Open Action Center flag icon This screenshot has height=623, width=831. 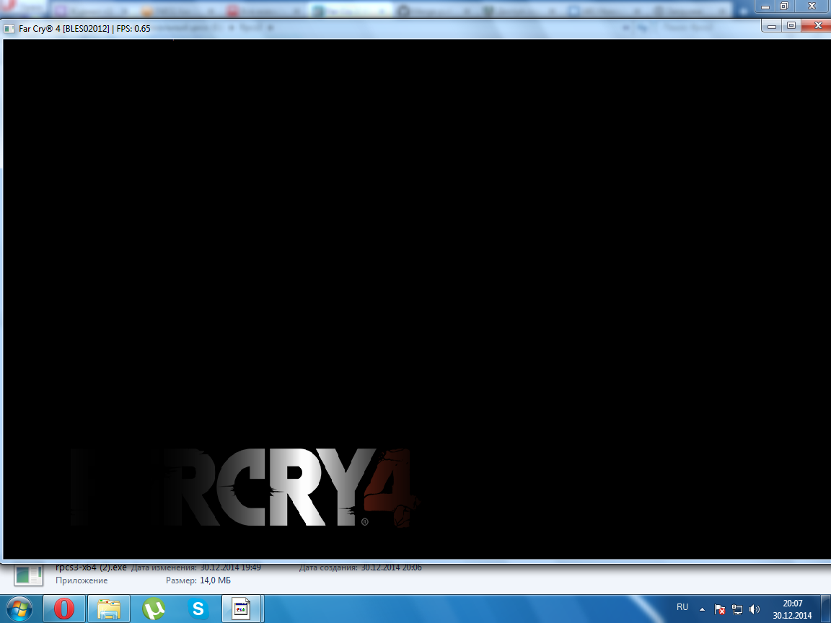click(x=719, y=609)
